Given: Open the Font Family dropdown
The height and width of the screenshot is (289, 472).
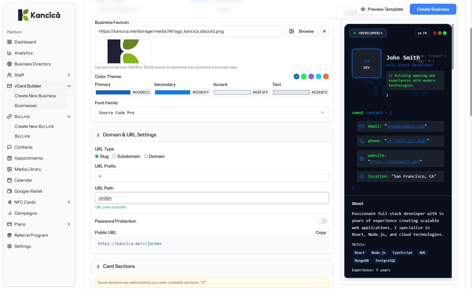Looking at the screenshot, I should (x=212, y=113).
